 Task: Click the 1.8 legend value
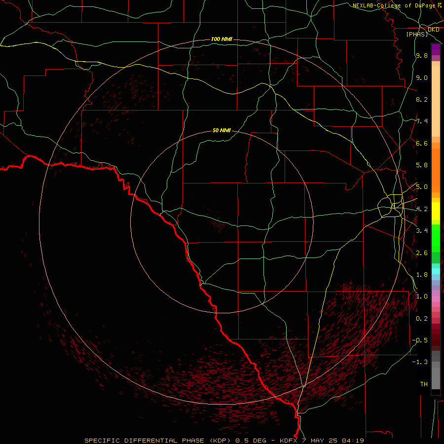point(422,275)
